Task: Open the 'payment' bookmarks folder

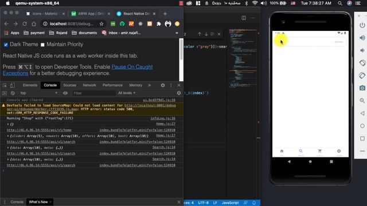Action: [34, 33]
